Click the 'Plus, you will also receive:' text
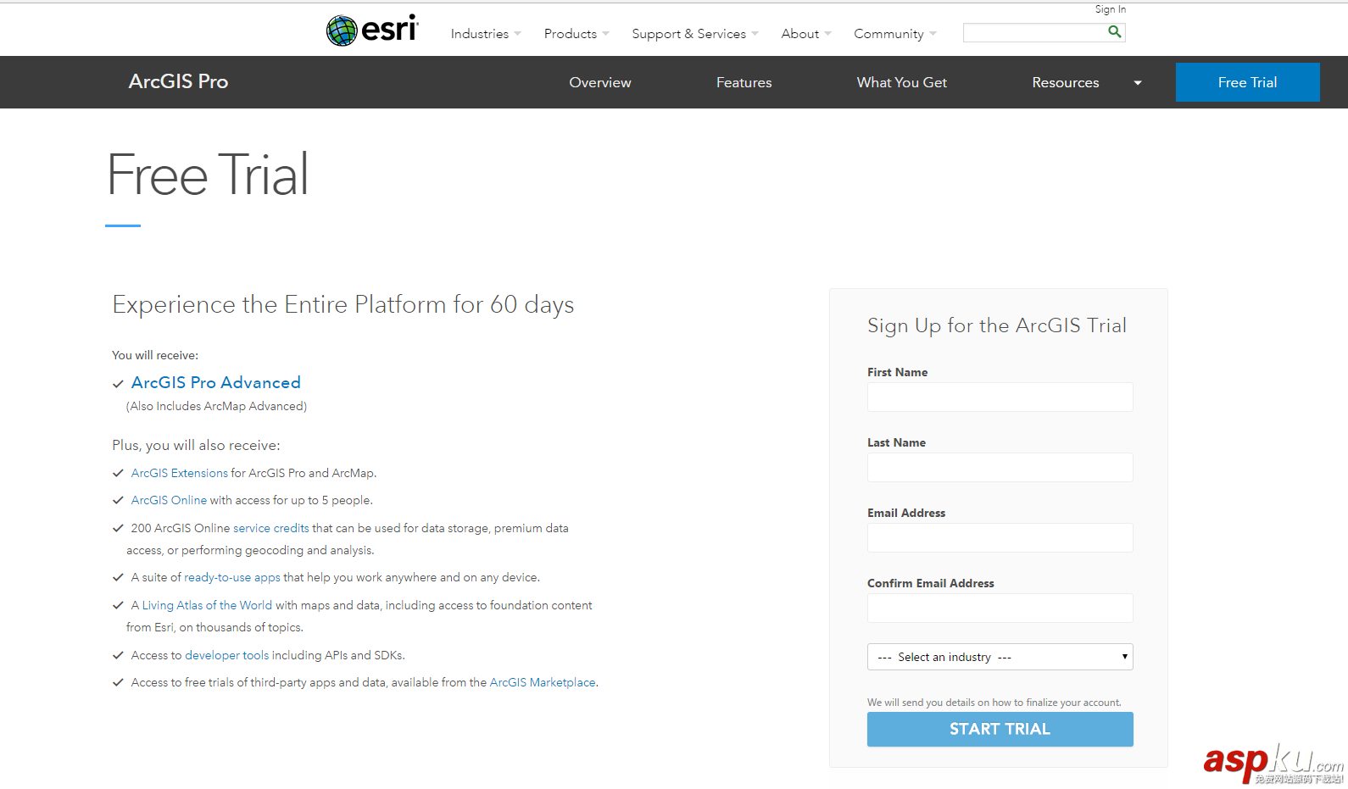The image size is (1348, 789). (x=196, y=445)
